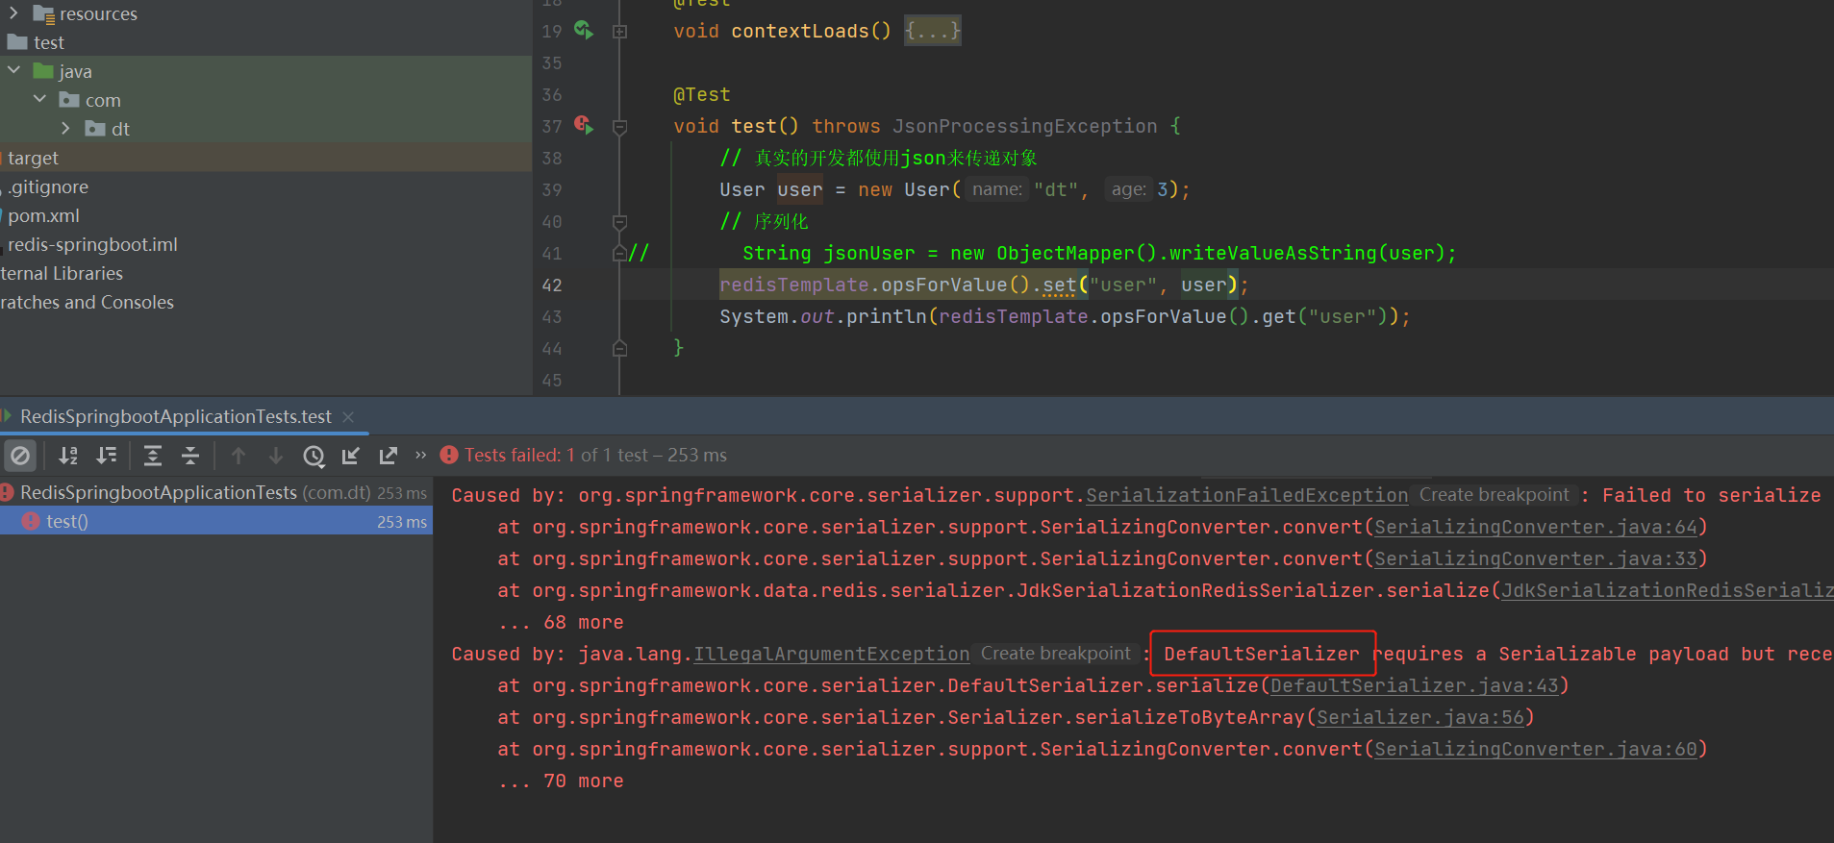
Task: Open the test history clock dropdown
Action: [314, 456]
